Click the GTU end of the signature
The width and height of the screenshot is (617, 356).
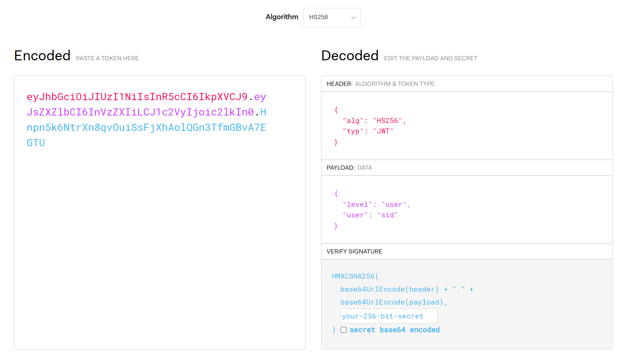click(36, 143)
